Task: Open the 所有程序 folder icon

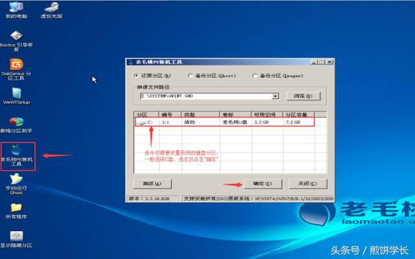Action: click(x=16, y=211)
